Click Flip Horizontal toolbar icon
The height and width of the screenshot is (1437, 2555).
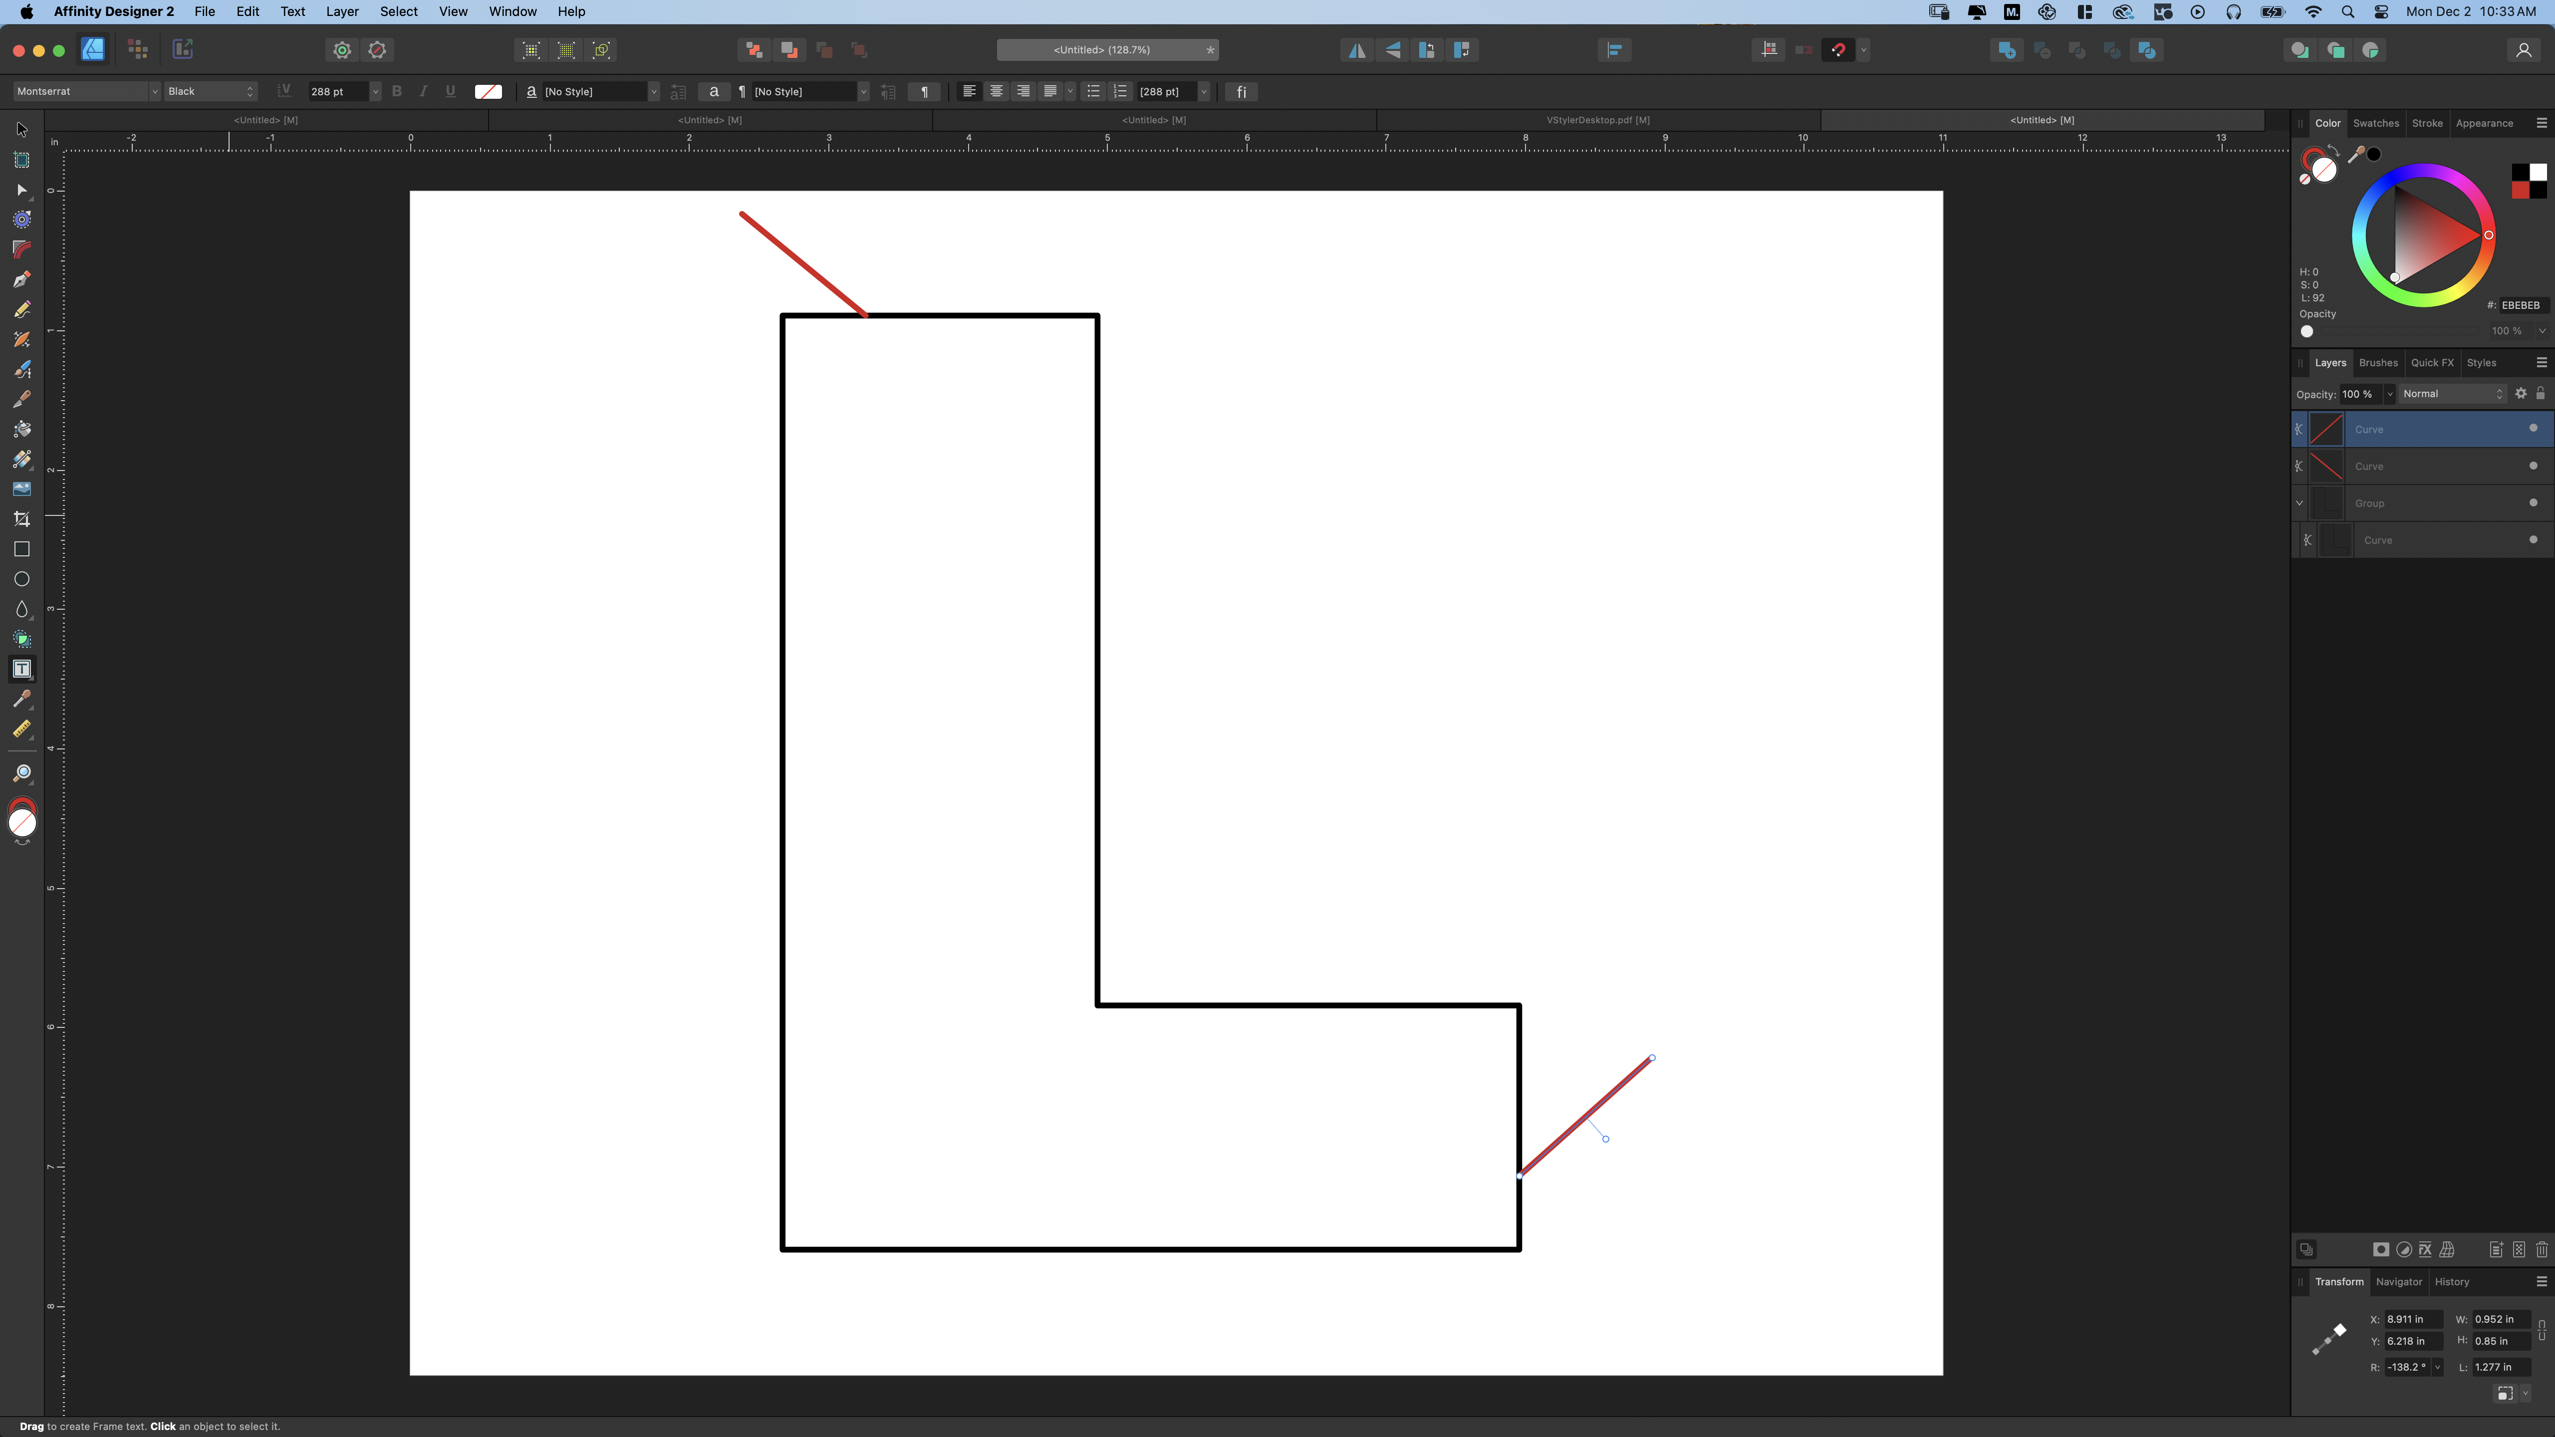[1357, 49]
